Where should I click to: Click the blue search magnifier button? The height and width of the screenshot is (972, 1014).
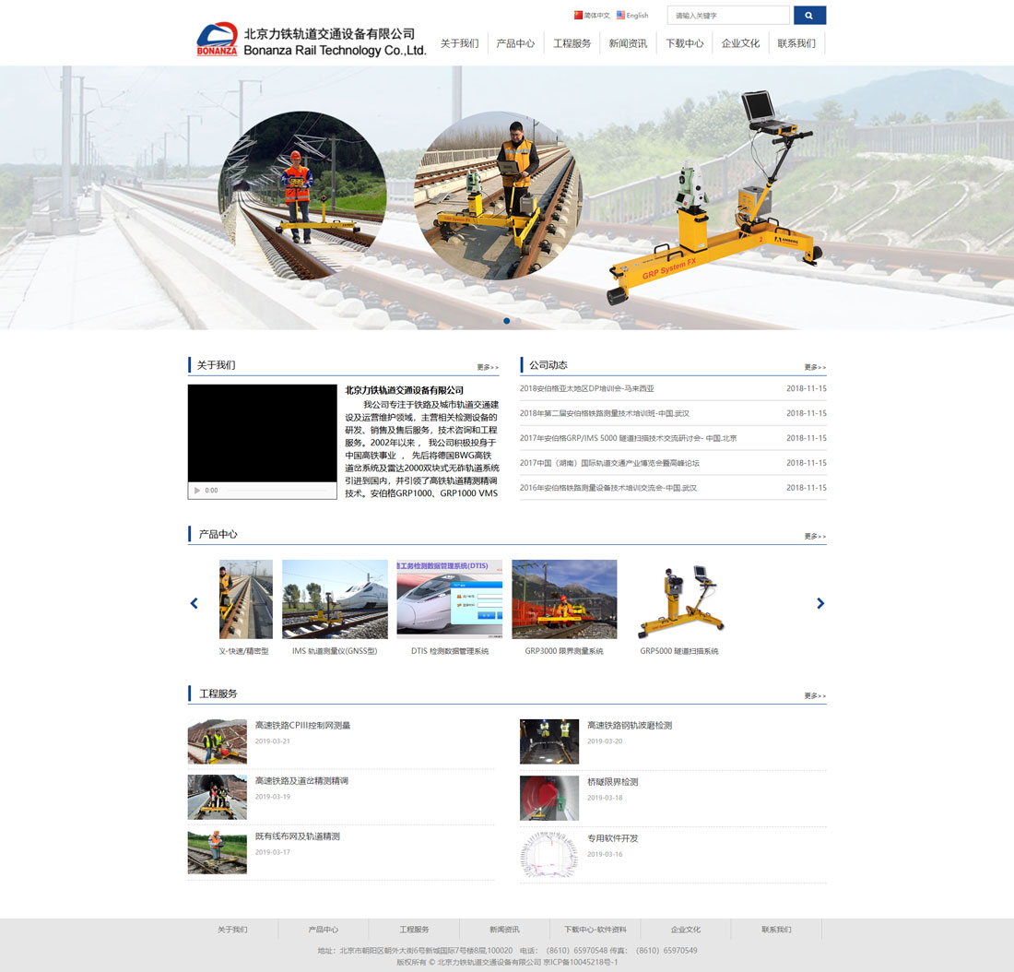coord(808,16)
